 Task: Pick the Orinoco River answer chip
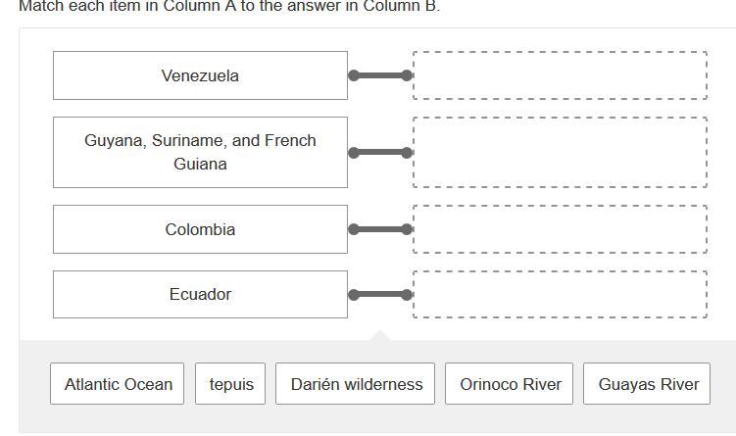[511, 384]
